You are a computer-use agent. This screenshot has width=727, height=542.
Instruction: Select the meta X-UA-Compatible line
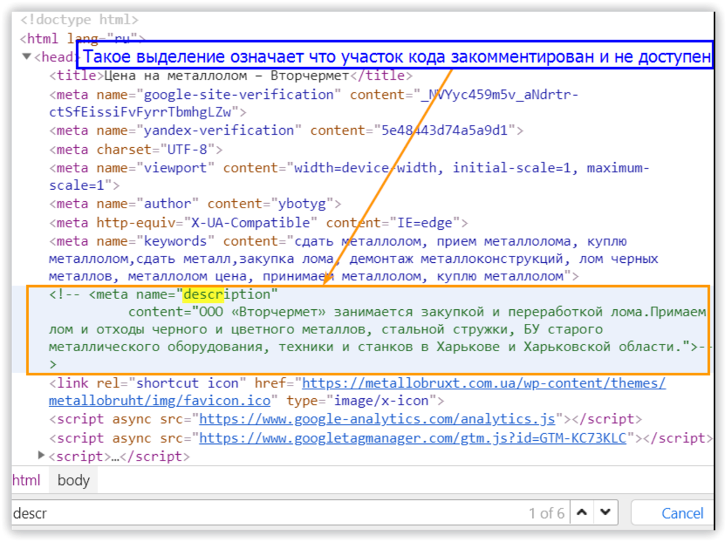[258, 223]
